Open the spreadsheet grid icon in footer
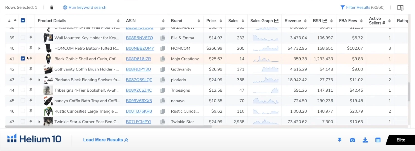This screenshot has width=415, height=151. pyautogui.click(x=378, y=140)
